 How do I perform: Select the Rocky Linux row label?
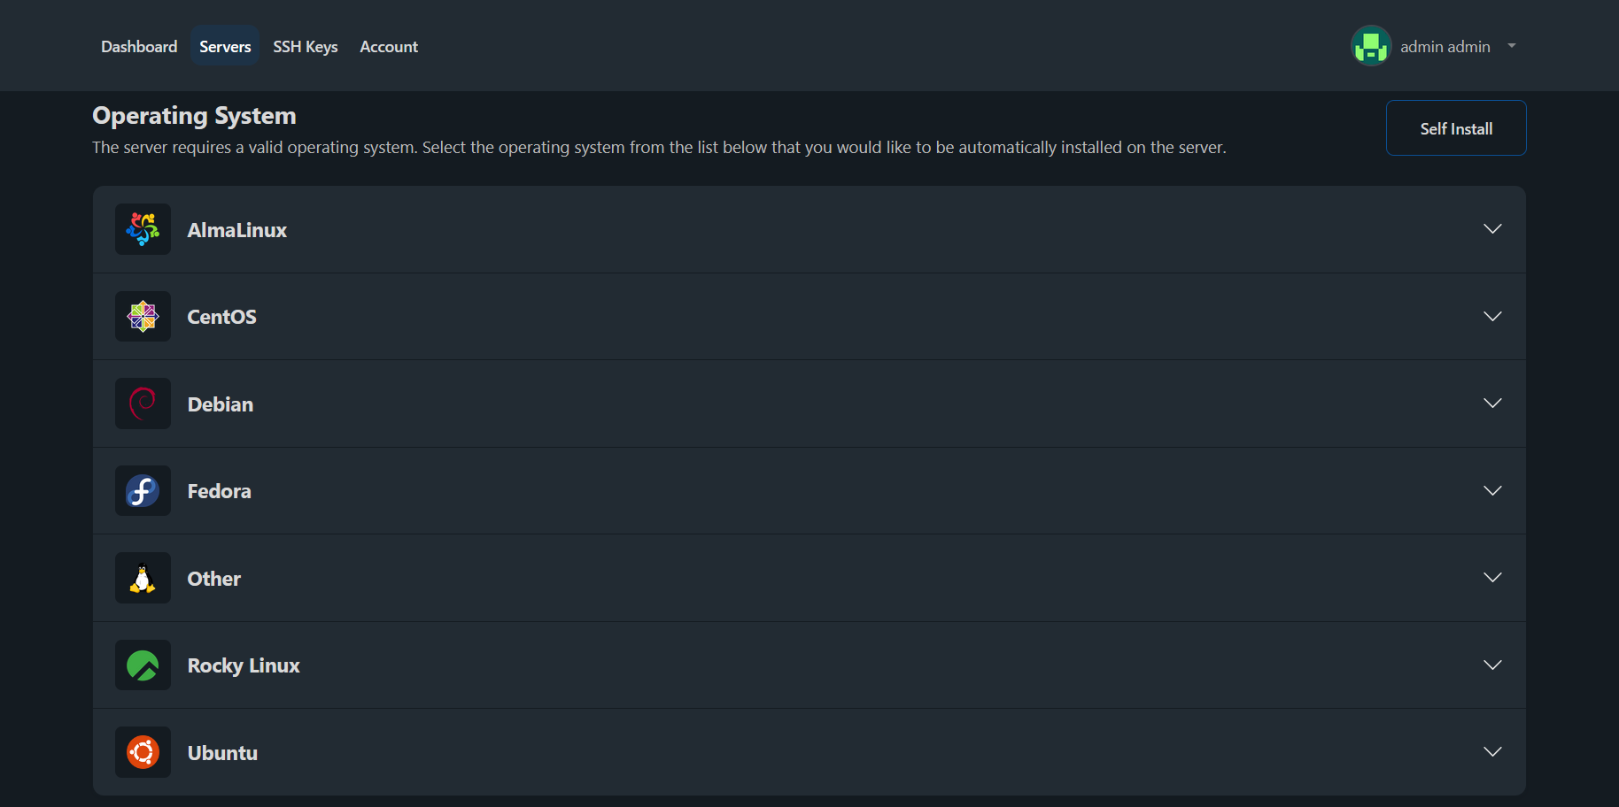244,665
